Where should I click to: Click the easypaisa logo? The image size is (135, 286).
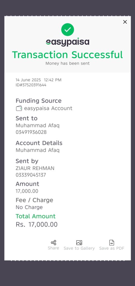(68, 42)
